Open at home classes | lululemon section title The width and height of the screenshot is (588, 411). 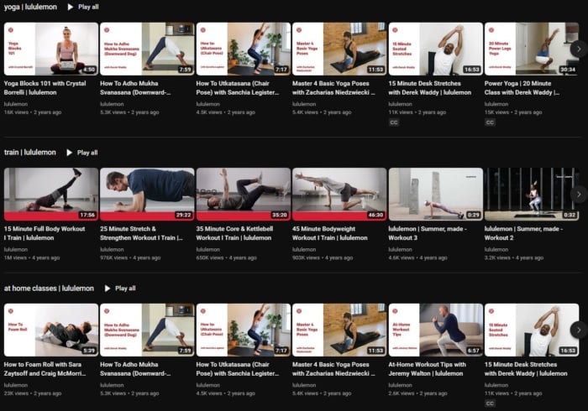click(x=49, y=289)
